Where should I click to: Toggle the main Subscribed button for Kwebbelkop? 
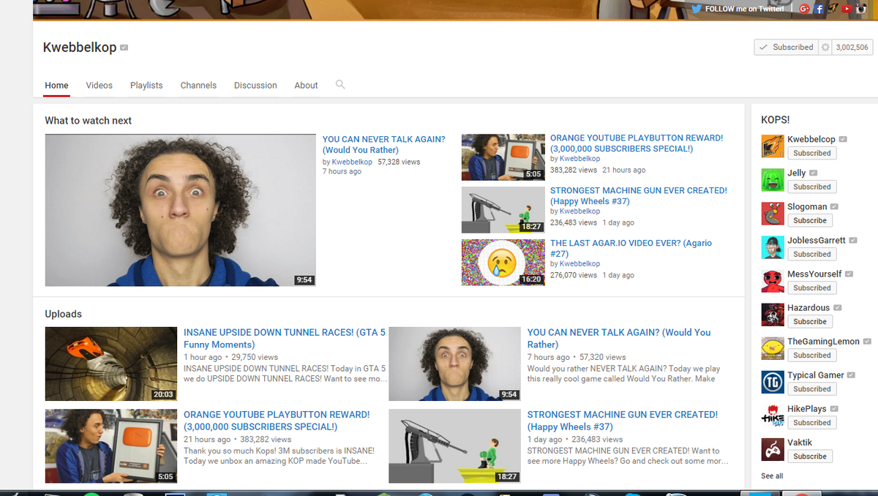tap(787, 47)
